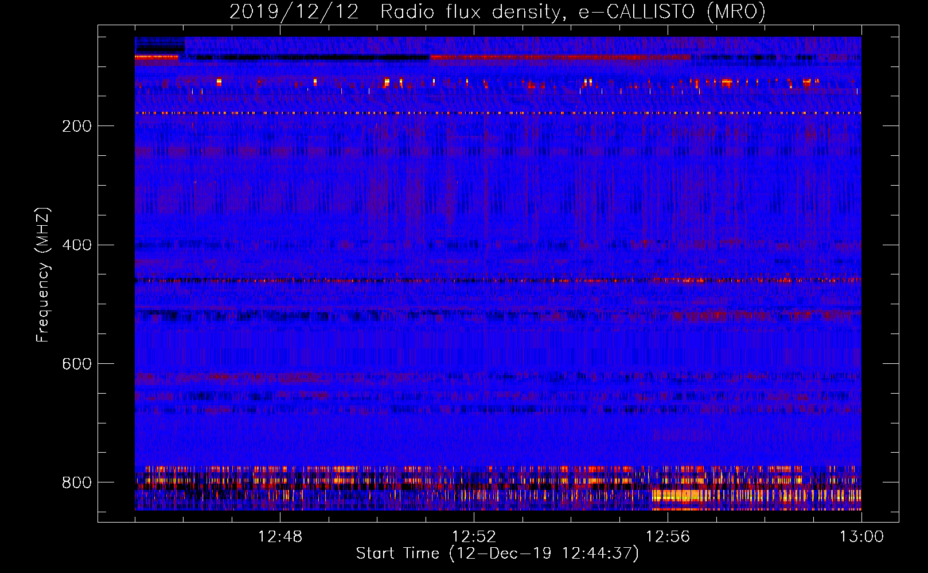Click the 'Start Time' axis caption
Screen dimensions: 928x573
397,554
